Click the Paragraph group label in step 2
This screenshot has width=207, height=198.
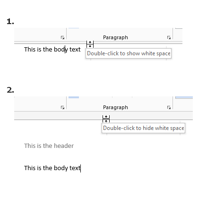coord(115,107)
